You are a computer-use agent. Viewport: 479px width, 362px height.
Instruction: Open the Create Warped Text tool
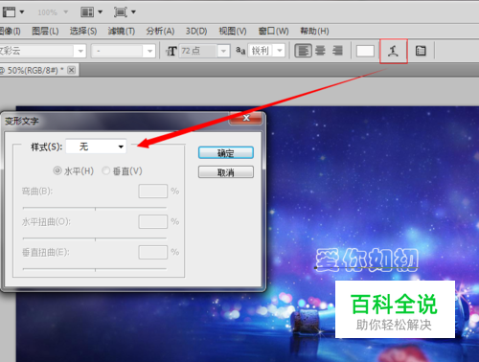click(x=393, y=51)
